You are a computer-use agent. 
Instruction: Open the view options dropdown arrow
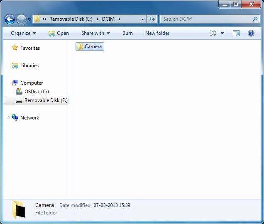tap(222, 33)
